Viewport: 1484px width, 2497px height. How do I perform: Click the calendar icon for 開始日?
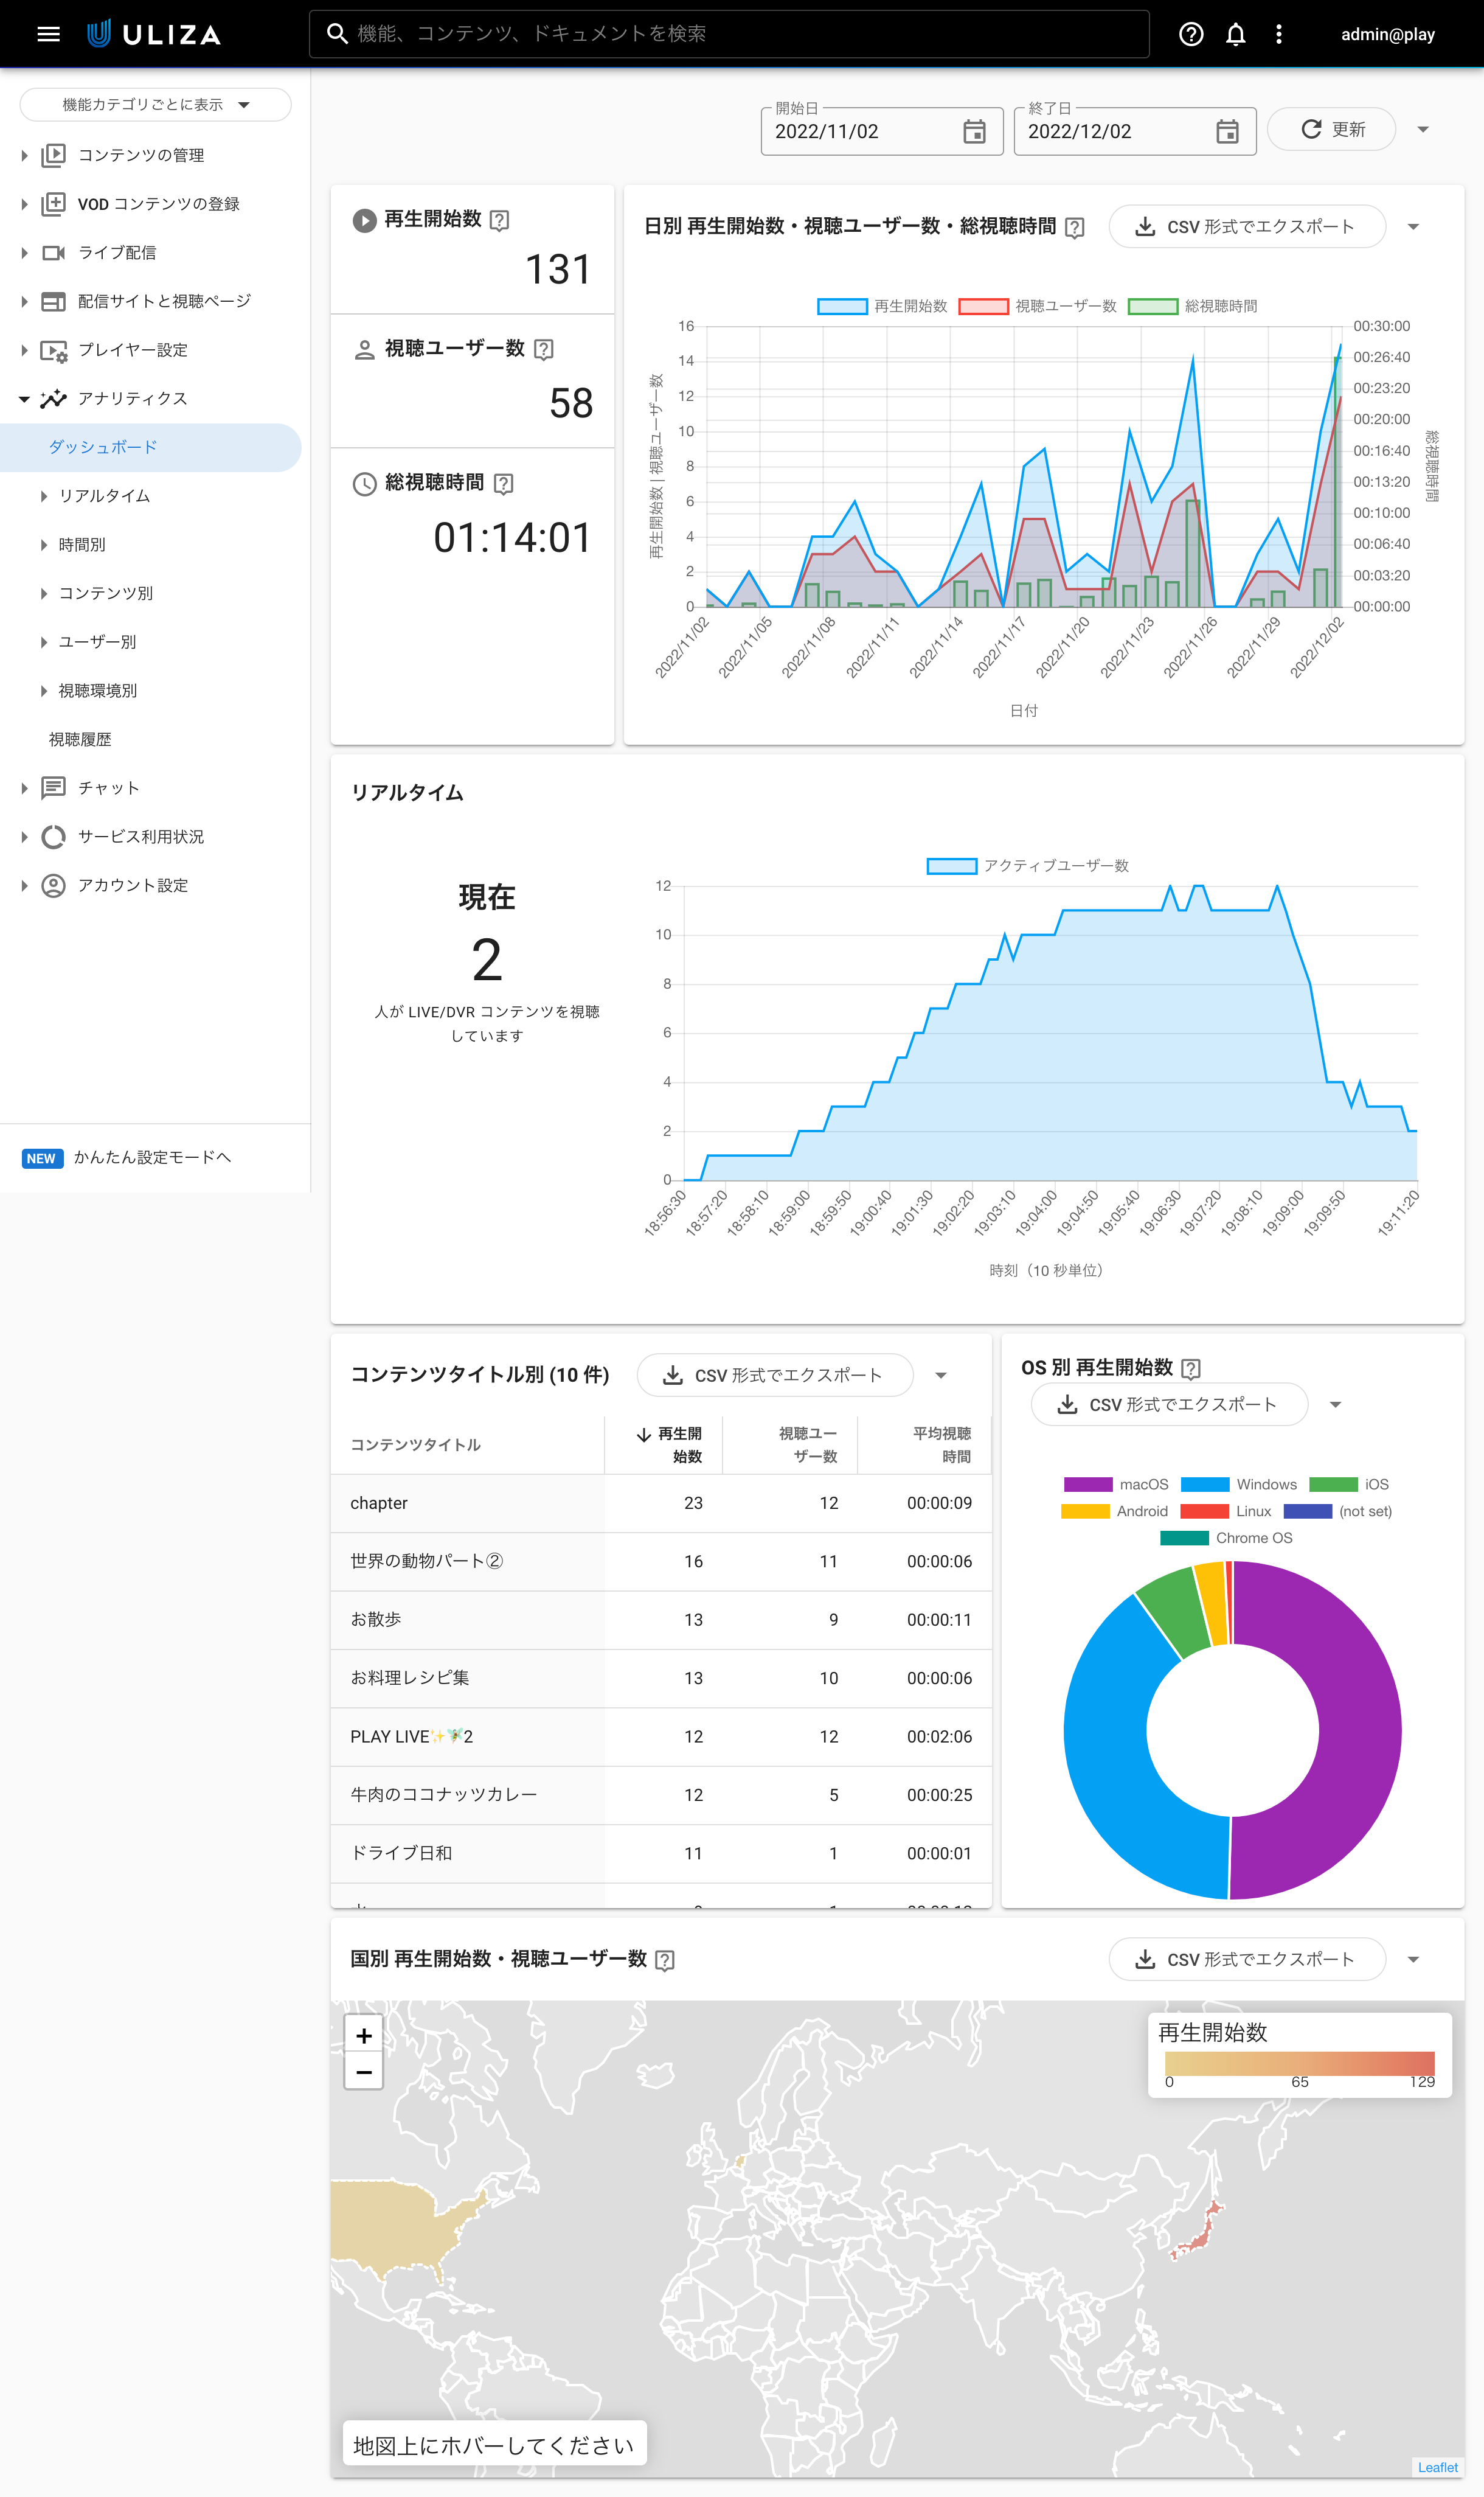974,130
